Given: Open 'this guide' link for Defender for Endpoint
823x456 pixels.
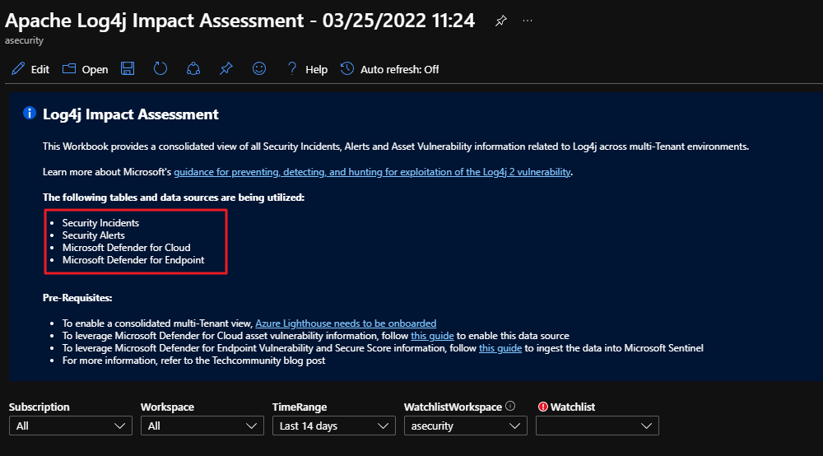Looking at the screenshot, I should click(500, 348).
